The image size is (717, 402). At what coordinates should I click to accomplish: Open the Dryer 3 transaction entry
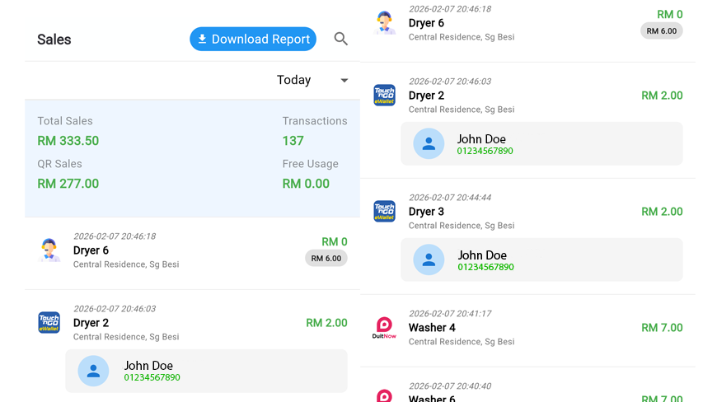point(426,212)
